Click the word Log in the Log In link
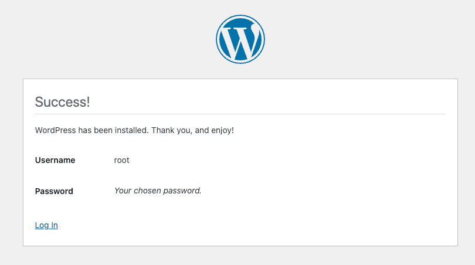This screenshot has width=475, height=265. coord(42,225)
